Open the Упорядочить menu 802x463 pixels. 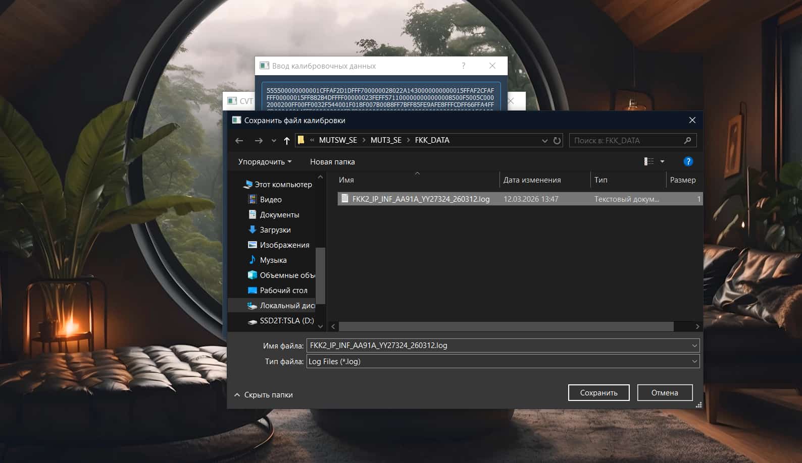click(265, 162)
